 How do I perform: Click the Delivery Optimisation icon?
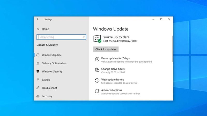[x=38, y=63]
